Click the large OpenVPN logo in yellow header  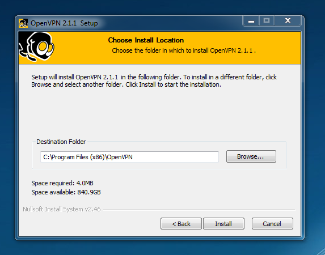(x=36, y=47)
